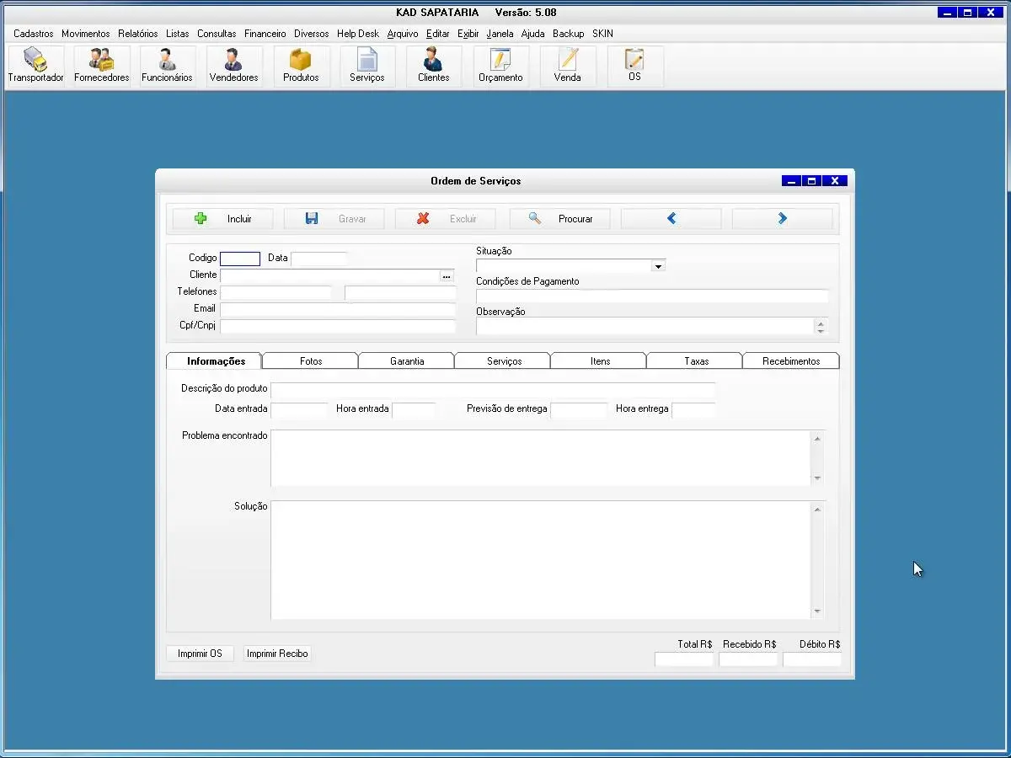Screen dimensions: 1011x758
Task: Open the Ajuda menu
Action: tap(533, 34)
